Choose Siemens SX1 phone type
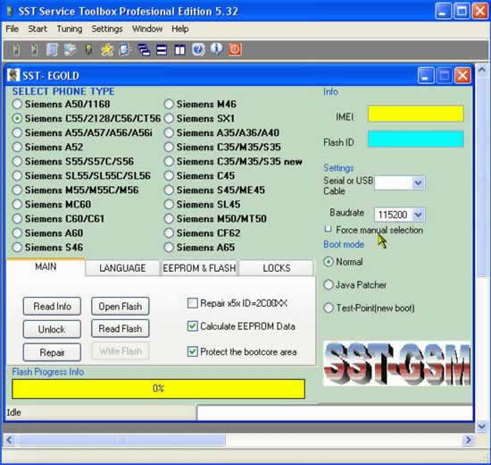Screen dimensions: 491x465 pyautogui.click(x=169, y=118)
